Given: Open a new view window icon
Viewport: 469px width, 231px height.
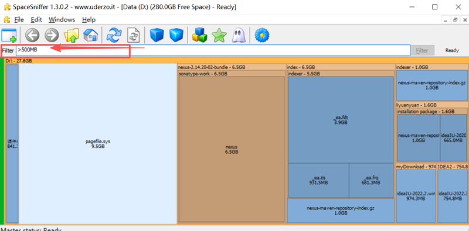Looking at the screenshot, I should [9, 36].
